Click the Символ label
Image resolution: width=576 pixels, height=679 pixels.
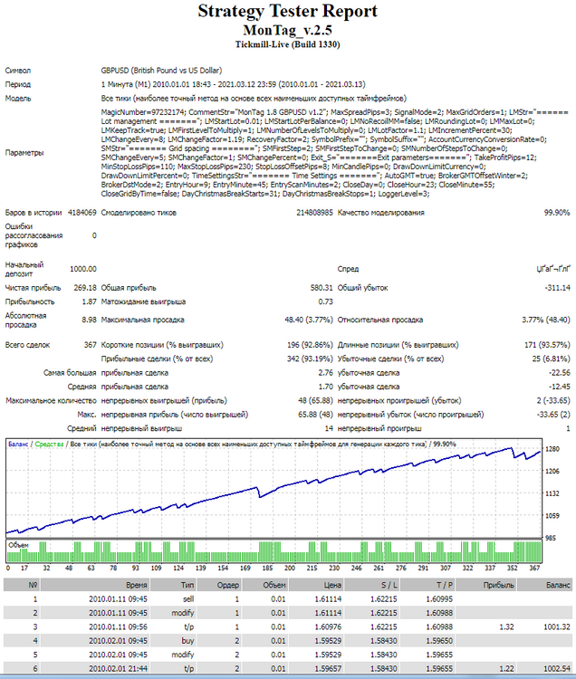(x=18, y=70)
